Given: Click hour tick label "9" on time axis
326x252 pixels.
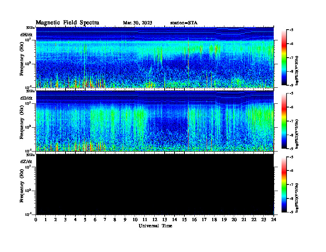Looking at the screenshot, I should coord(125,219).
